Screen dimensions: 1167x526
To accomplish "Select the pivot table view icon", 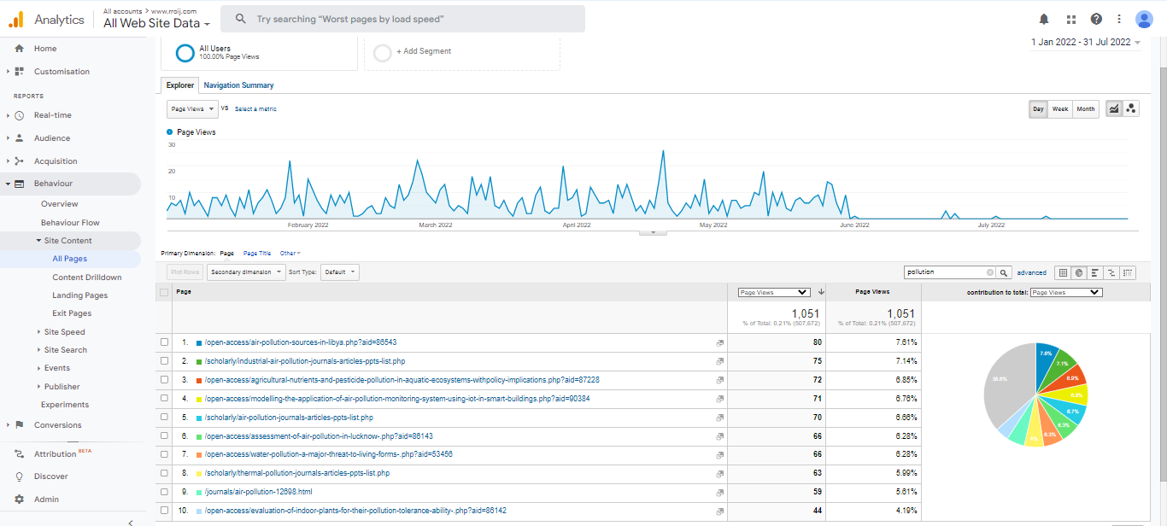I will point(1129,272).
